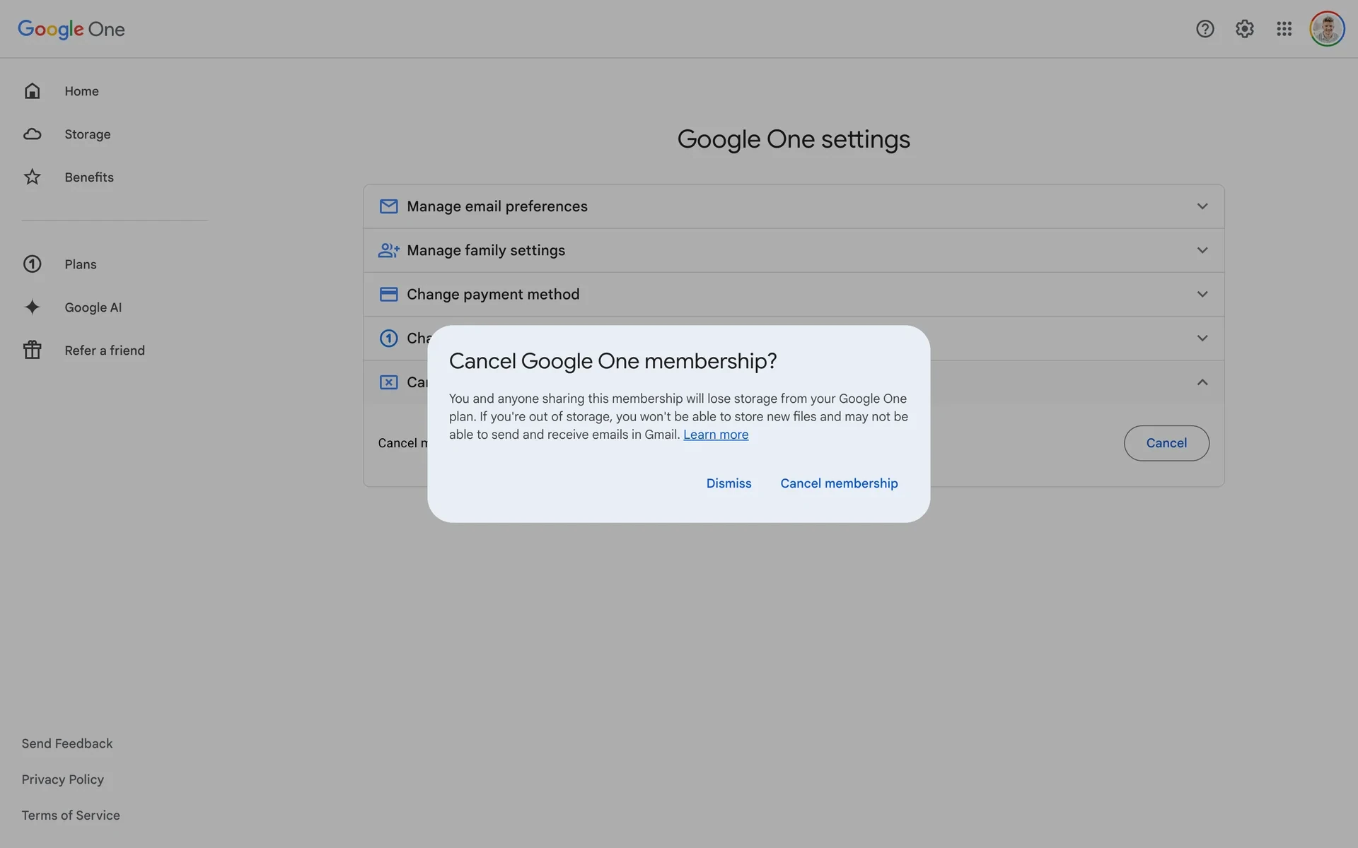Expand Manage email preferences chevron
Screen dimensions: 1358x848
tap(1202, 206)
